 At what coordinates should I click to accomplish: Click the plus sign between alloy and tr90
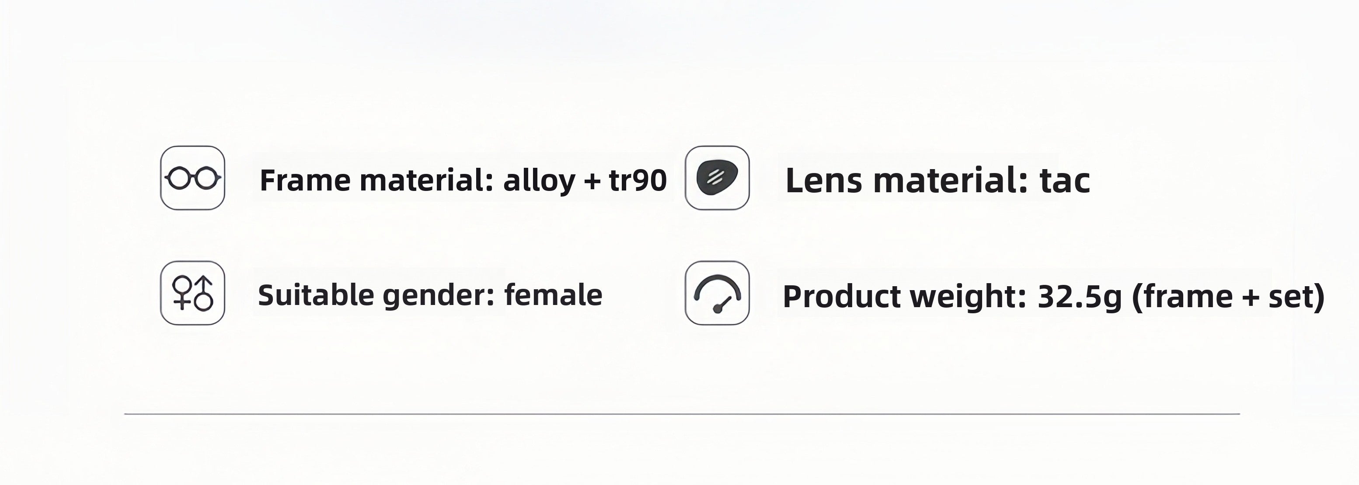[592, 182]
